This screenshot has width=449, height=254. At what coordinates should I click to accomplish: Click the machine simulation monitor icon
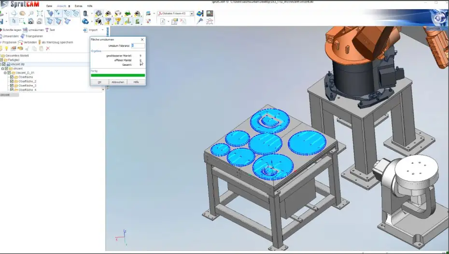click(210, 13)
